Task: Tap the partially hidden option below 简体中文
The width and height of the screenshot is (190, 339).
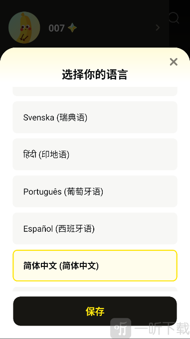Action: (x=95, y=289)
